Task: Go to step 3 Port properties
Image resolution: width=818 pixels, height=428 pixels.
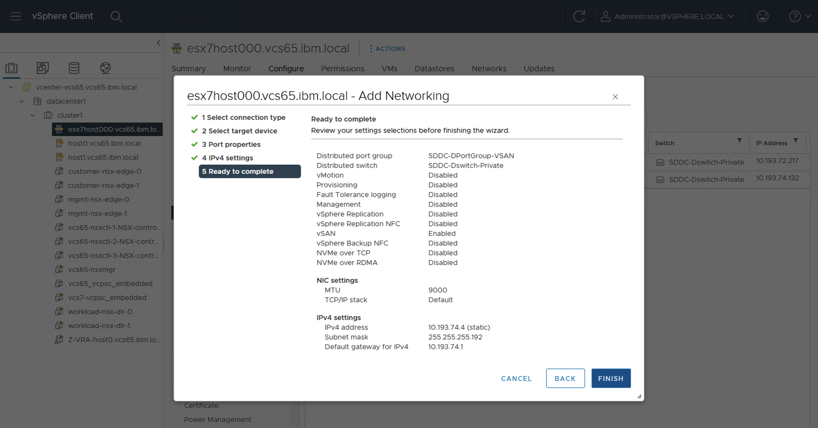Action: point(234,144)
